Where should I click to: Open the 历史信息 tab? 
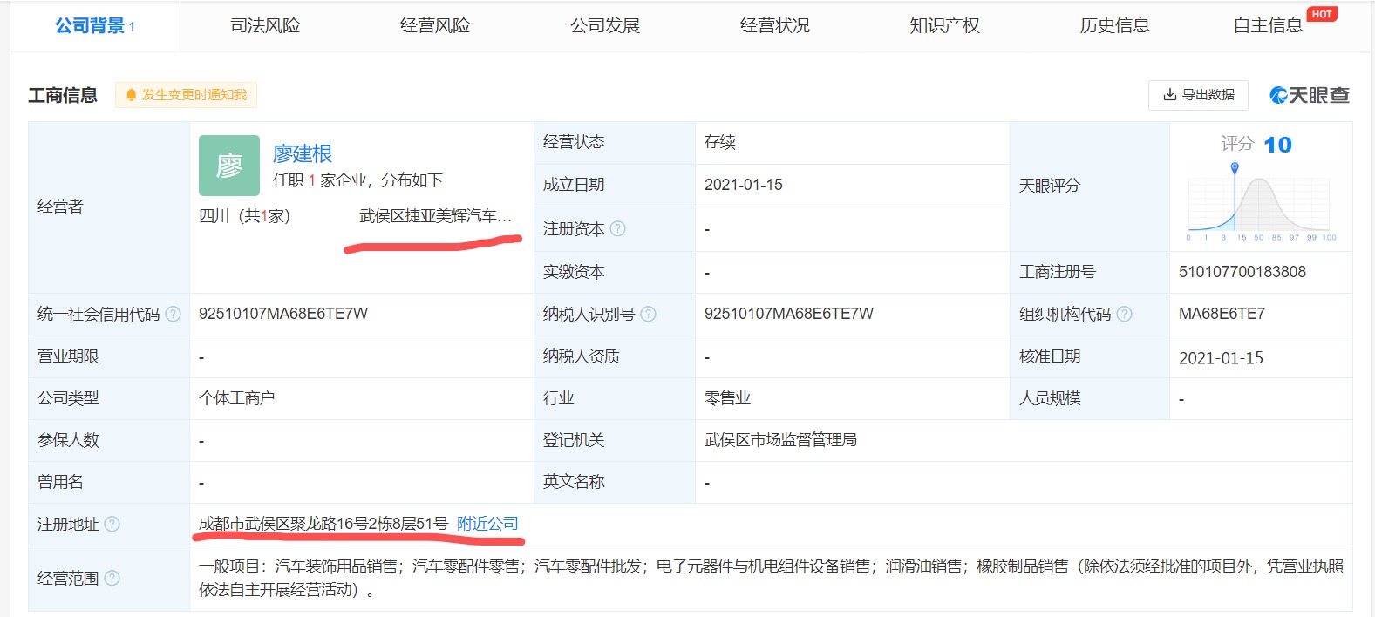[1115, 26]
